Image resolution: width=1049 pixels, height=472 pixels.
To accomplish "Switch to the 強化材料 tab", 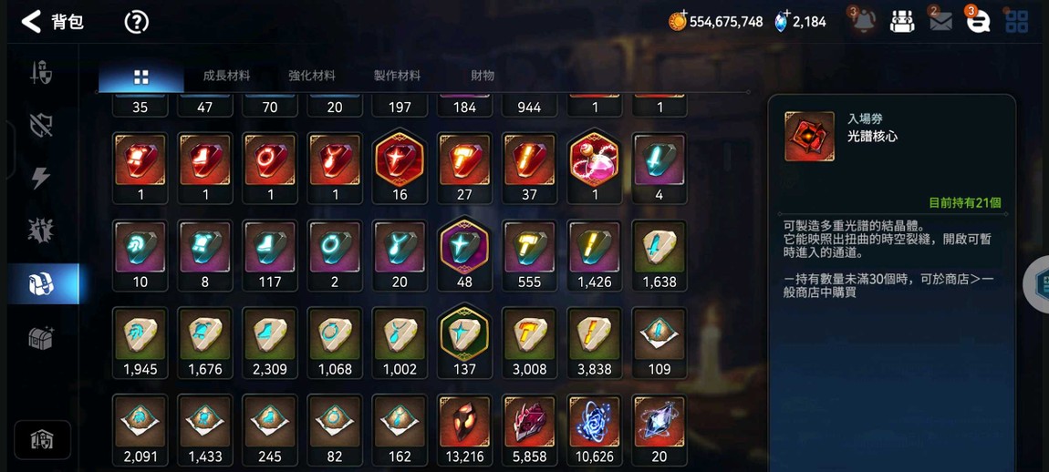I will click(312, 77).
